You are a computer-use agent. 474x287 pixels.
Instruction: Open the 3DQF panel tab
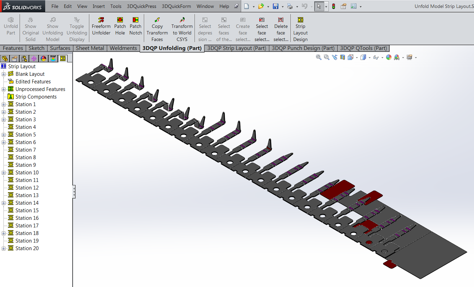point(53,59)
